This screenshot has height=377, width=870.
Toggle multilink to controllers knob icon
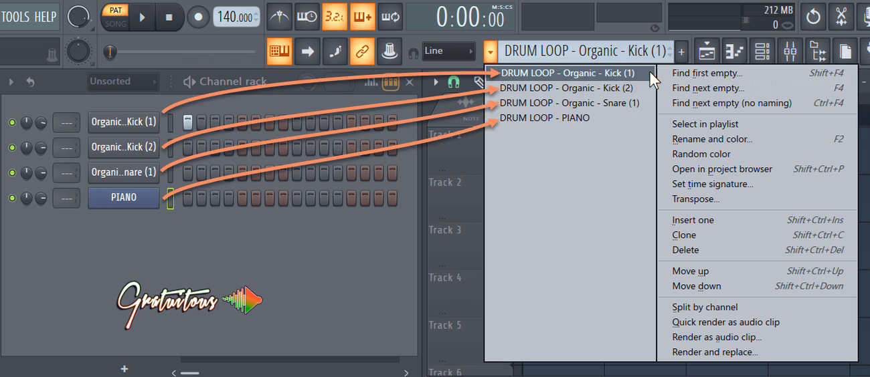(x=389, y=51)
